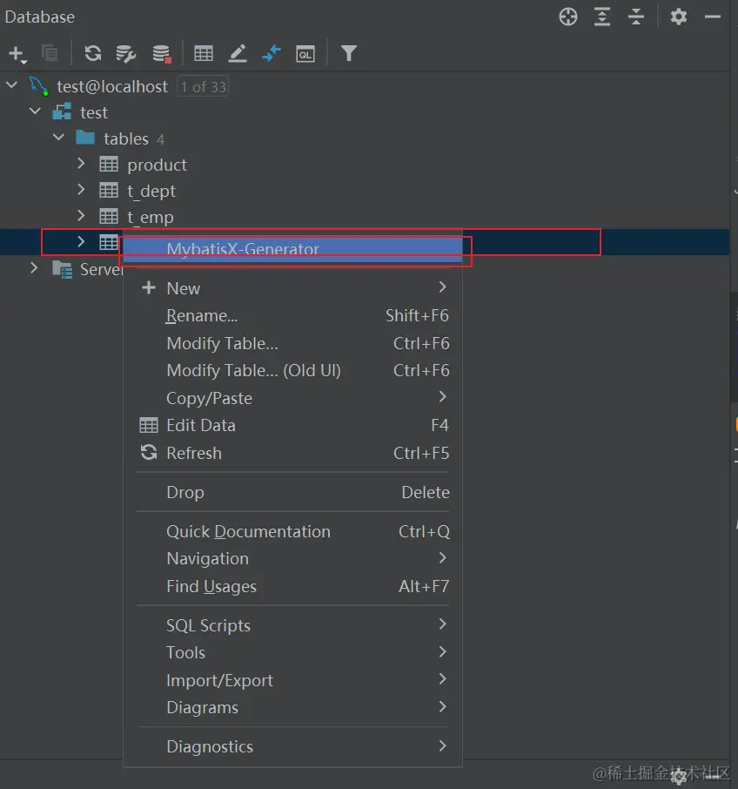Viewport: 738px width, 789px height.
Task: Open the Copy/Paste submenu
Action: (x=292, y=398)
